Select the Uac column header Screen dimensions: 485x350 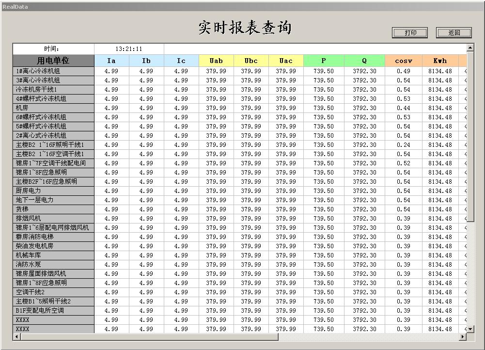click(286, 61)
